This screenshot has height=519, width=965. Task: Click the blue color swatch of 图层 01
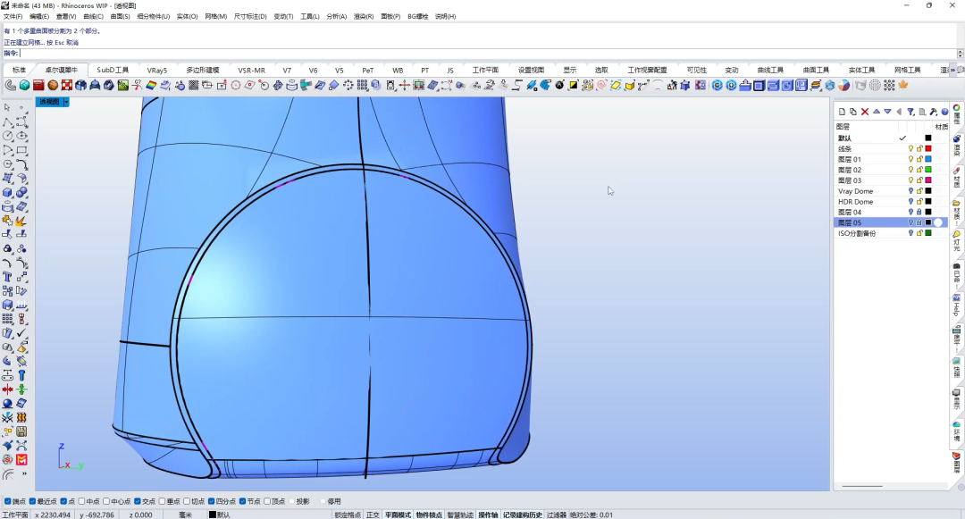pos(928,159)
